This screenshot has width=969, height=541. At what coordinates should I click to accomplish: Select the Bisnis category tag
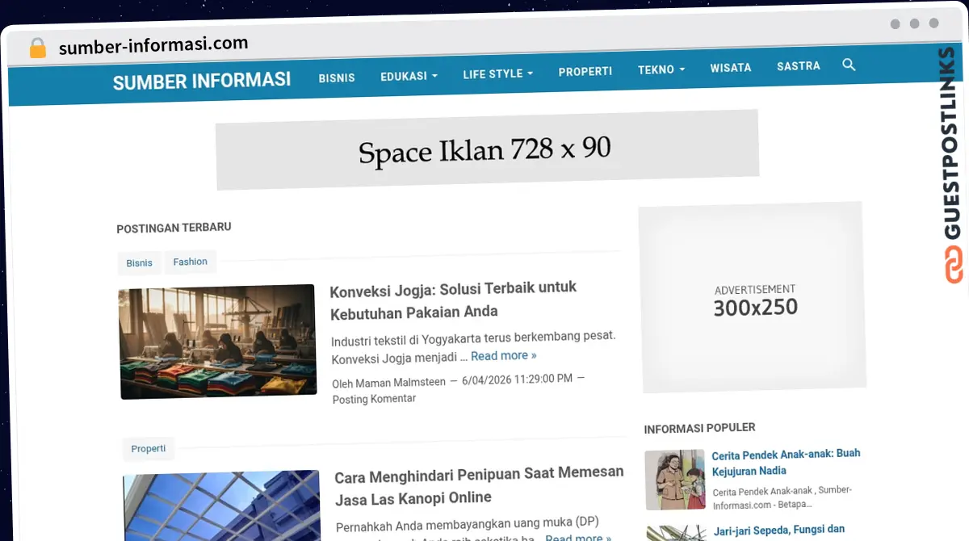140,263
